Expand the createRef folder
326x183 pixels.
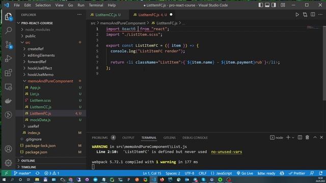coord(36,49)
